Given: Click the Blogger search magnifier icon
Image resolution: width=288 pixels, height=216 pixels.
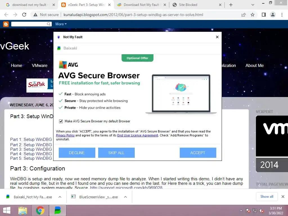Looking at the screenshot, I should [49, 24].
